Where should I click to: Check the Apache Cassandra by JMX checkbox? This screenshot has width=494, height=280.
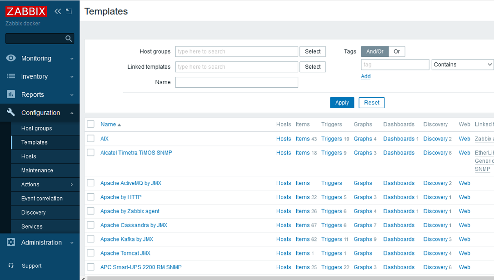[x=91, y=225]
